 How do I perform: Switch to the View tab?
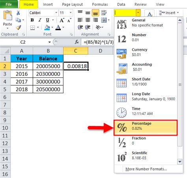point(160,4)
